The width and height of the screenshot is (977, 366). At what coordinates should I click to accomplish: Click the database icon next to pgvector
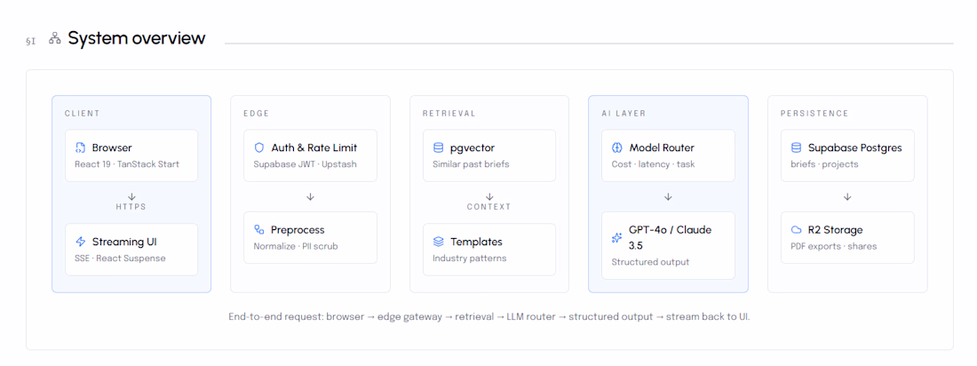pos(438,147)
